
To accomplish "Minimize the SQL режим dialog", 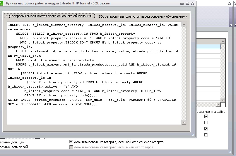I will click(182, 4).
